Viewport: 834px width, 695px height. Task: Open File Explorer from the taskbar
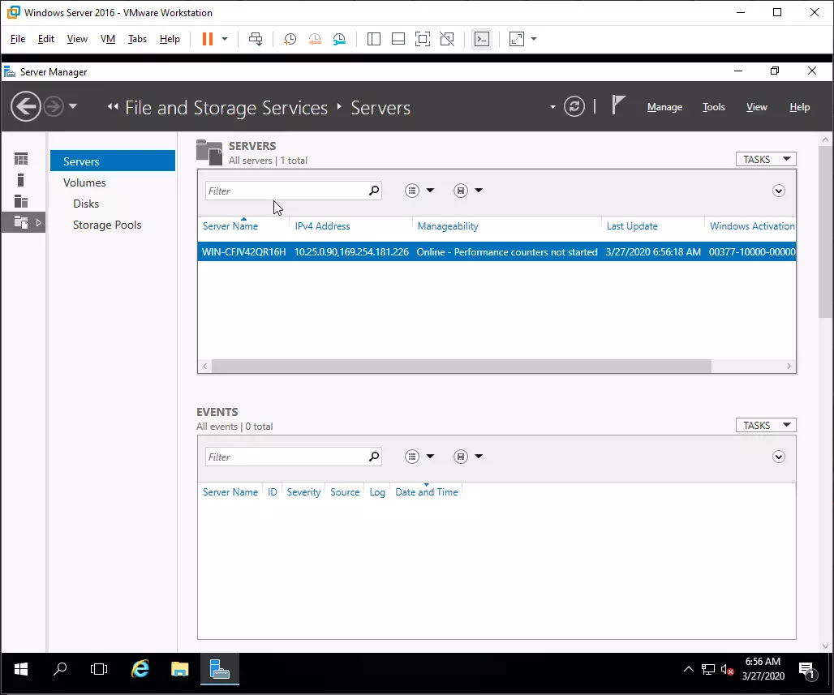[180, 669]
